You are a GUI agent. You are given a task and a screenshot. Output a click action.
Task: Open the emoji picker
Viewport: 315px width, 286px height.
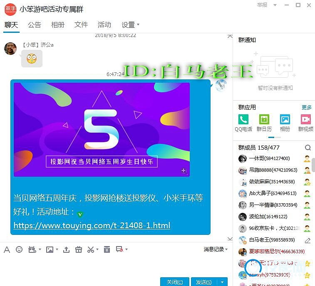(19, 249)
